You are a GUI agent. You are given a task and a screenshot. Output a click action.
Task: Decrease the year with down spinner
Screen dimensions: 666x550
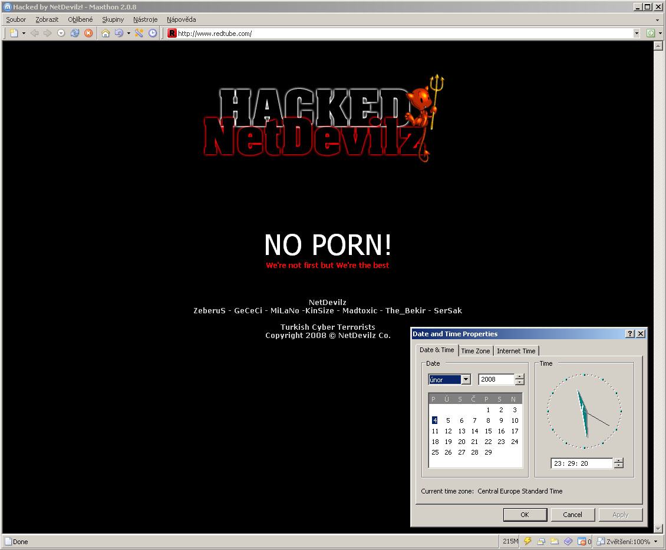pos(519,382)
